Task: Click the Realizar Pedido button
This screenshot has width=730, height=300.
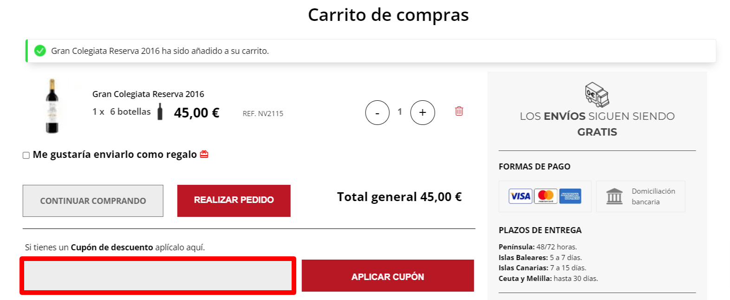Action: click(x=234, y=201)
